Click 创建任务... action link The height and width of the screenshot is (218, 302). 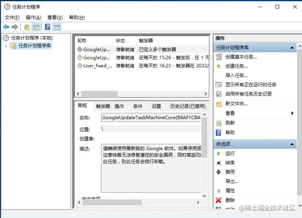point(236,66)
